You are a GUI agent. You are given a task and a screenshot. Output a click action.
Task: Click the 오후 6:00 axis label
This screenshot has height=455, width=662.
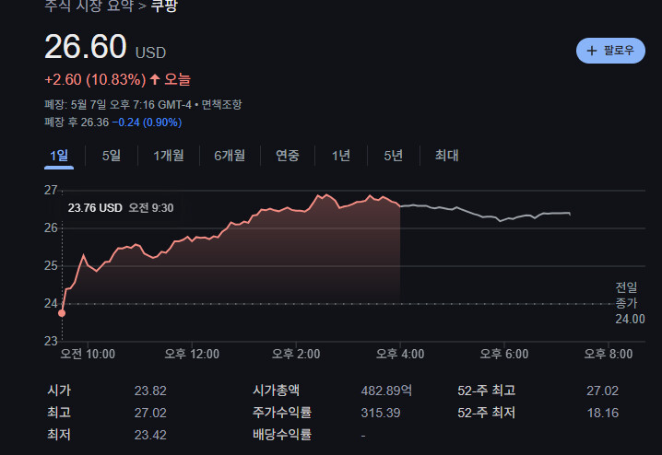click(504, 354)
